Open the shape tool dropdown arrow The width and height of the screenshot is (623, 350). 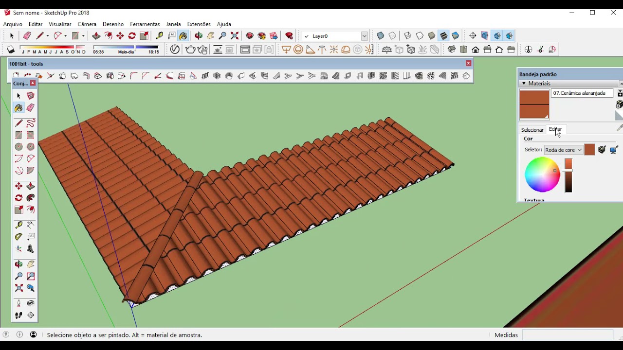(83, 36)
